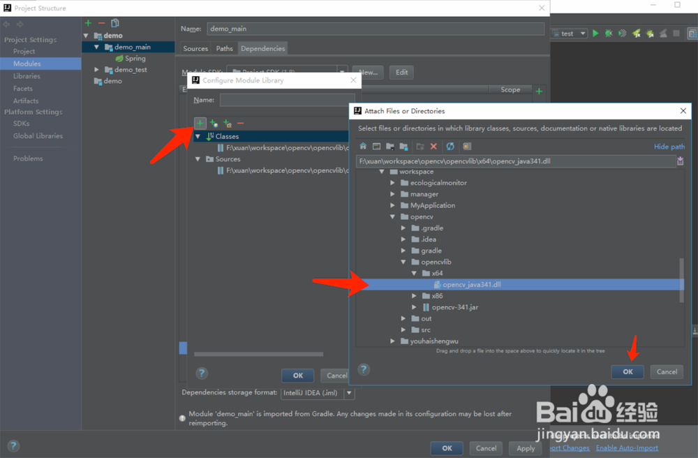Add new module with green plus in Project Structure
Viewport: 698px width, 458px height.
pos(88,23)
